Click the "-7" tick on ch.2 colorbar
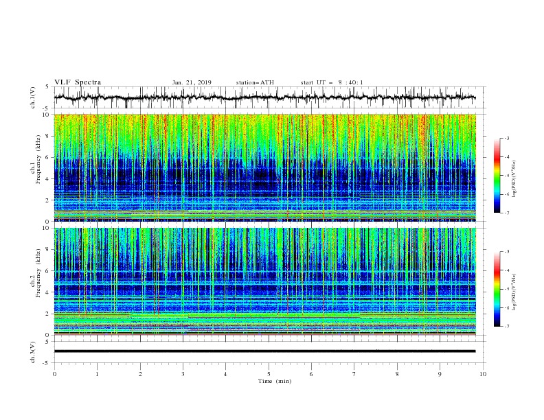 click(x=506, y=327)
